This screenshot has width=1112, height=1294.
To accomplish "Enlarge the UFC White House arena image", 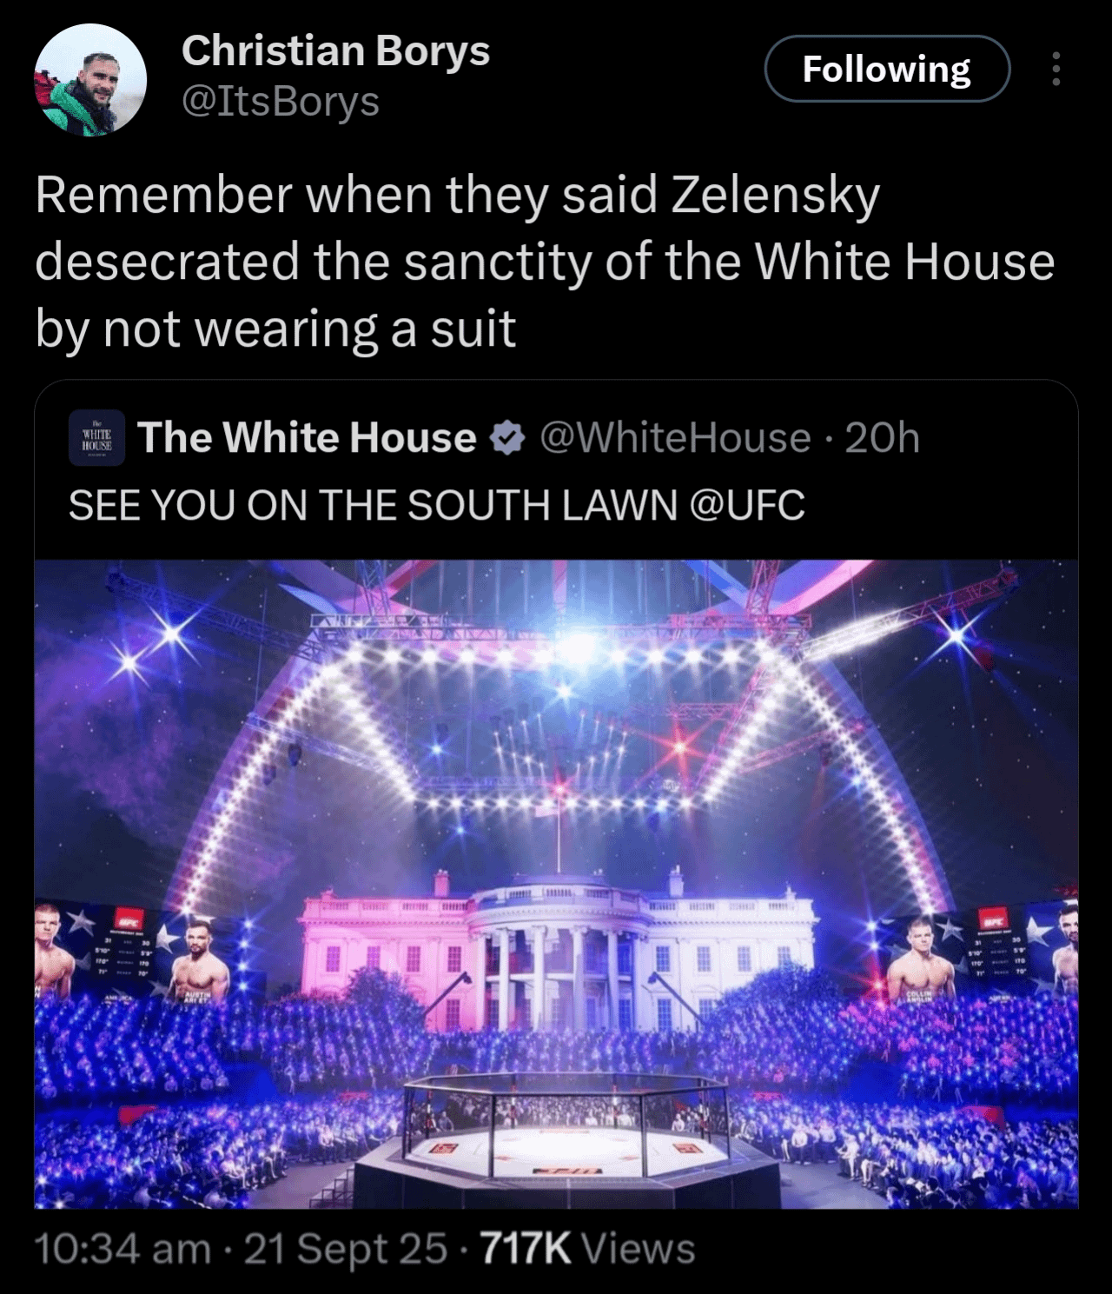I will point(556,884).
